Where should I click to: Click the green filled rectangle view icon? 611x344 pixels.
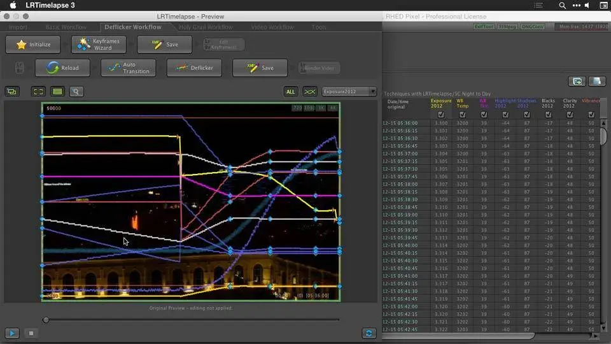click(57, 92)
